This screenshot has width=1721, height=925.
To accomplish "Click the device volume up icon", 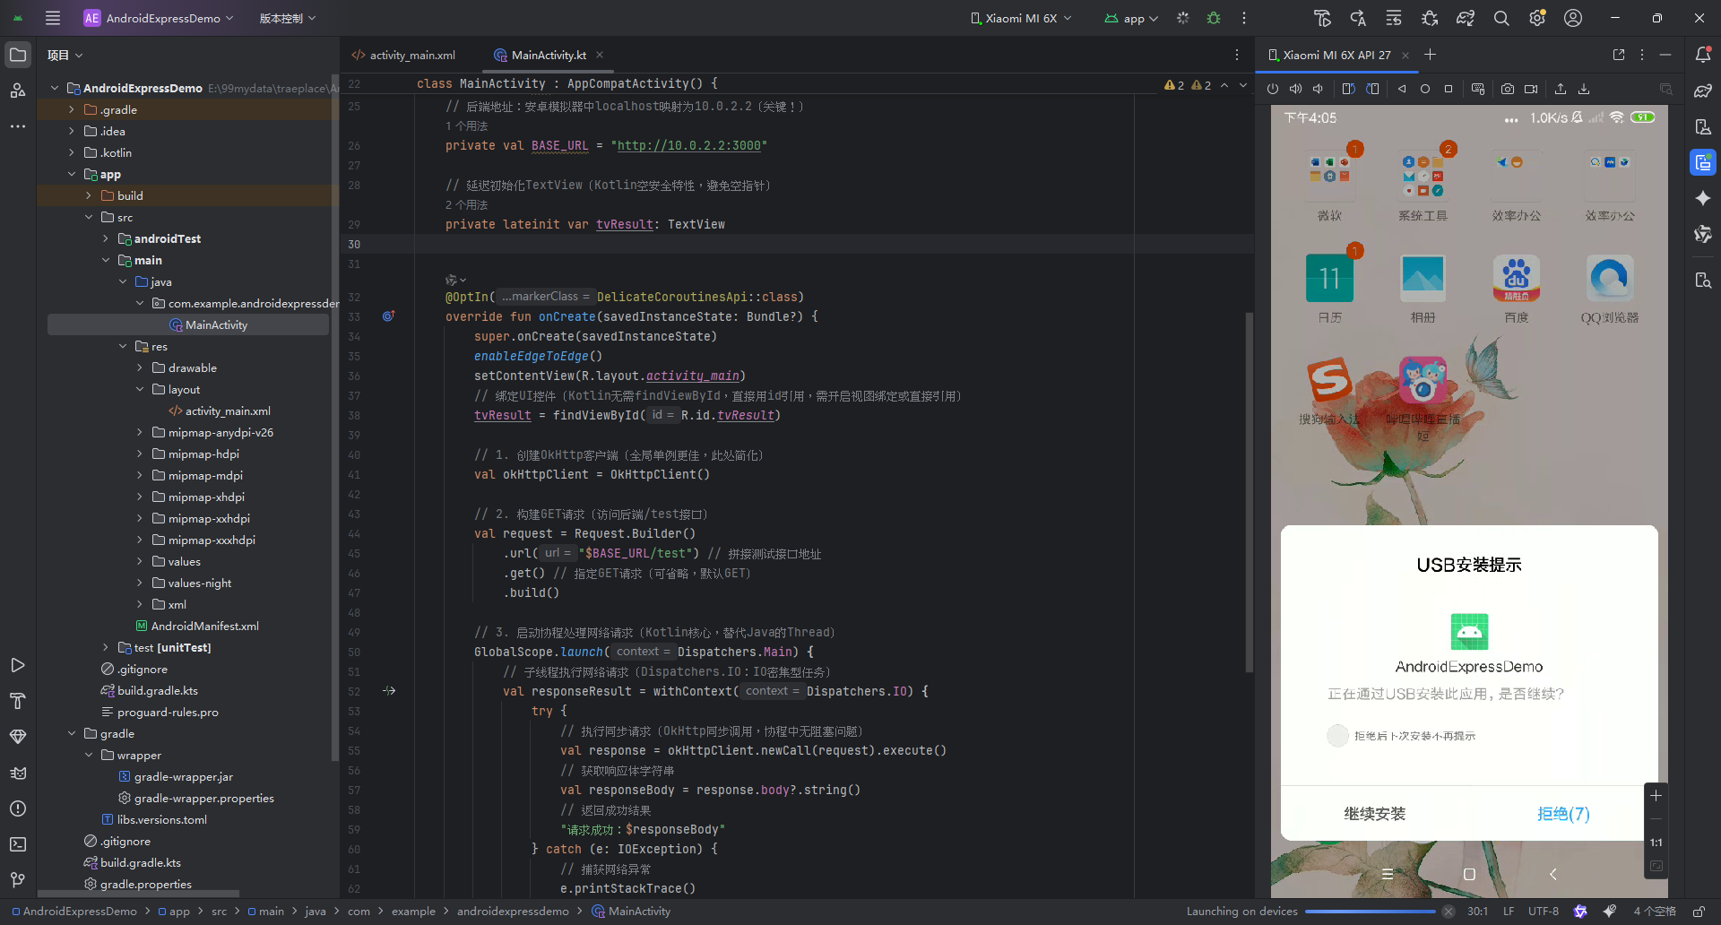I will (x=1296, y=89).
